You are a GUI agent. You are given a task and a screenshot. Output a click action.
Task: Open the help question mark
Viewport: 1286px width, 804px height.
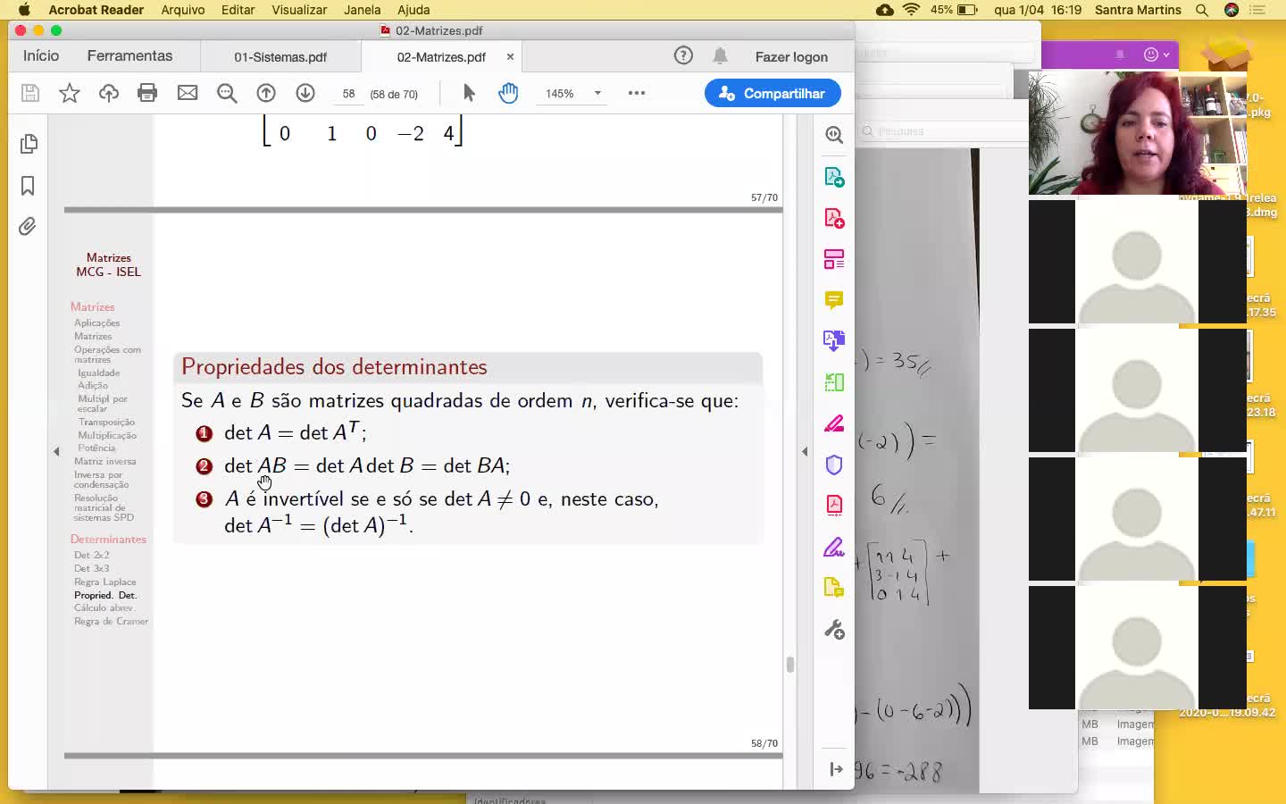click(x=683, y=55)
